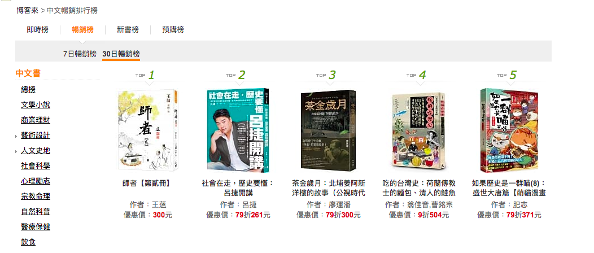
Task: Select the 30日暢銷榜 sub-tab
Action: [121, 54]
